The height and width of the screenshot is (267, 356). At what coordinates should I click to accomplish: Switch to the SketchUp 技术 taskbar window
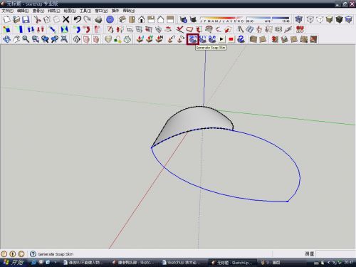pos(182,263)
